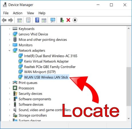Expand the Monitors category
This screenshot has width=132, height=129.
tap(9, 45)
